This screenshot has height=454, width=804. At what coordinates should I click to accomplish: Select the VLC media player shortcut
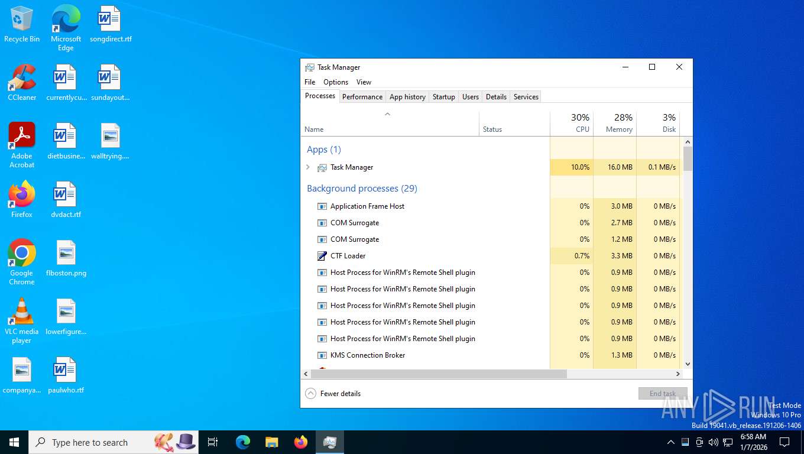click(x=22, y=321)
